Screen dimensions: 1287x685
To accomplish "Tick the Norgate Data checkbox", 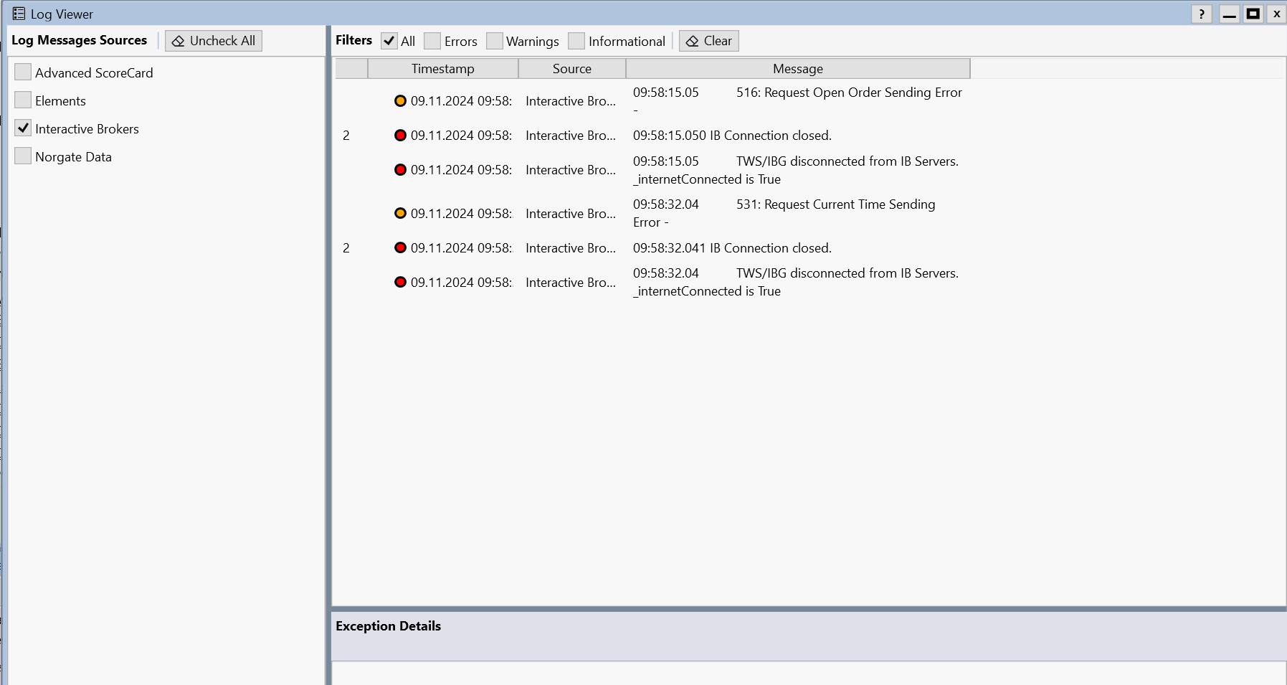I will 23,156.
